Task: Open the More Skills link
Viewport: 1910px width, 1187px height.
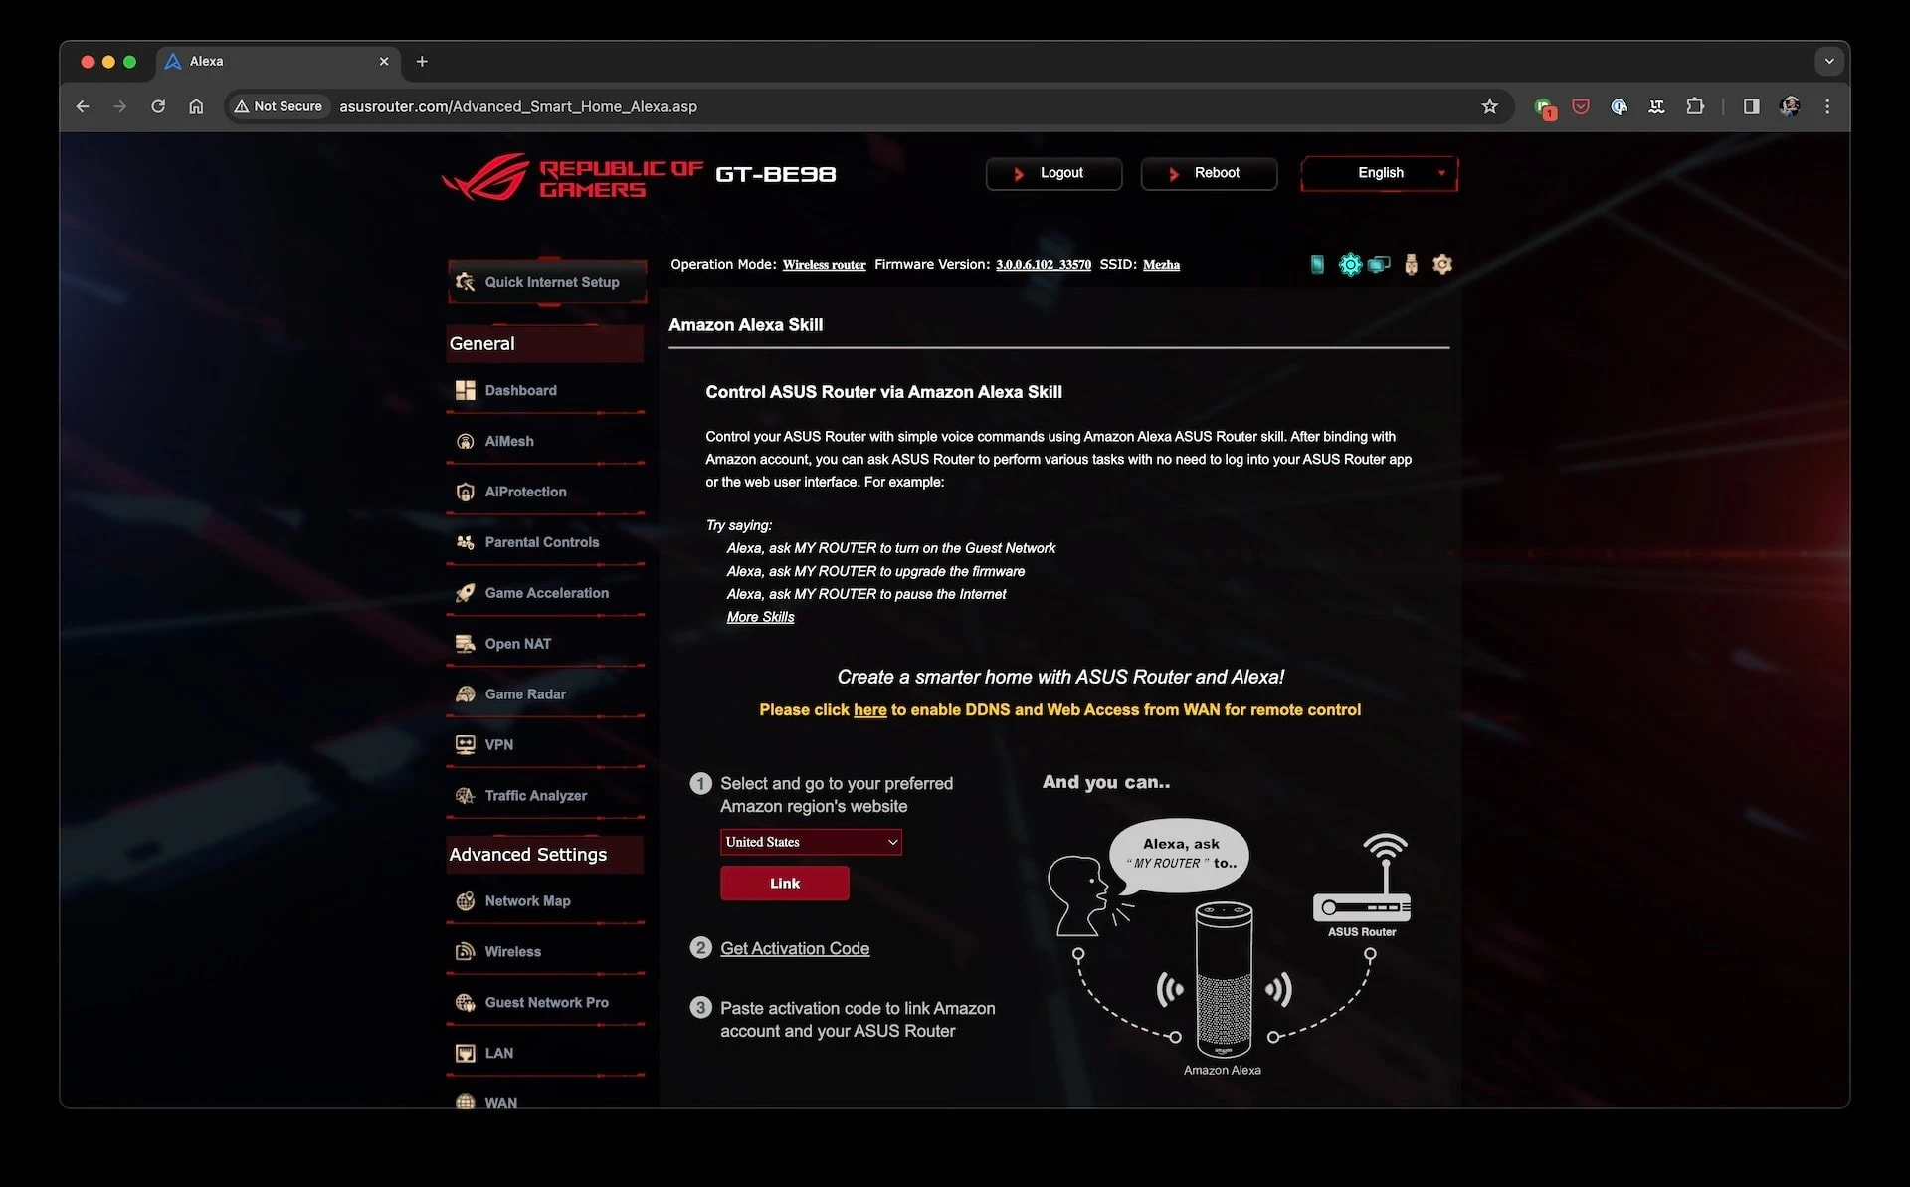Action: 760,617
